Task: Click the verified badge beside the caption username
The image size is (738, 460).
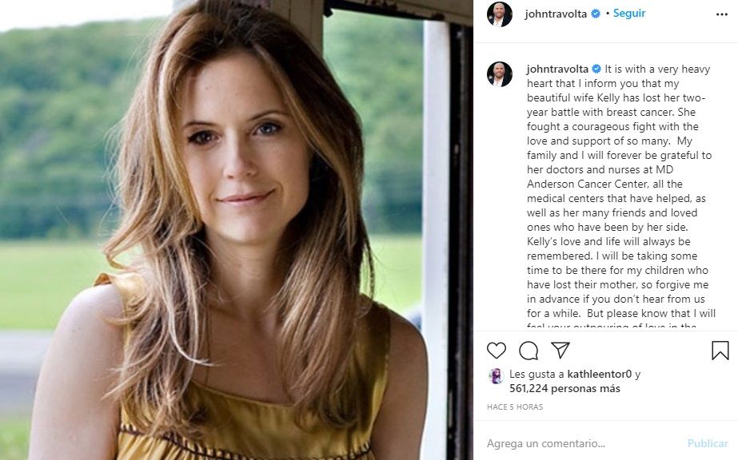Action: point(596,69)
